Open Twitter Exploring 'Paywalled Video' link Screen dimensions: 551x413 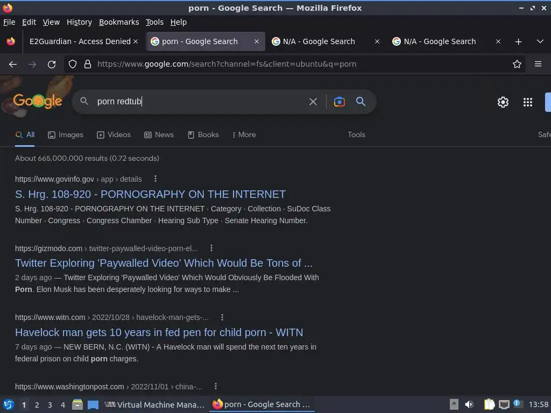tap(164, 263)
